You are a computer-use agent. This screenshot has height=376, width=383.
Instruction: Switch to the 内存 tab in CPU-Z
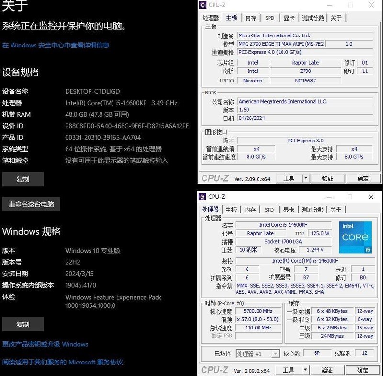tap(250, 18)
